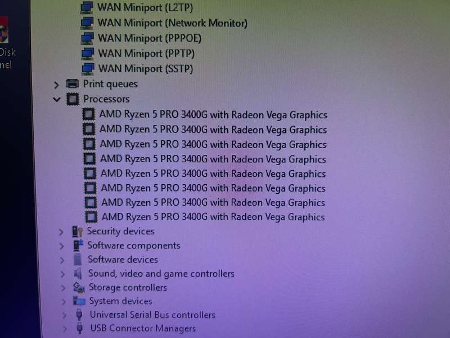Select WAN Miniport (L2TP) entry
This screenshot has height=338, width=450.
145,8
